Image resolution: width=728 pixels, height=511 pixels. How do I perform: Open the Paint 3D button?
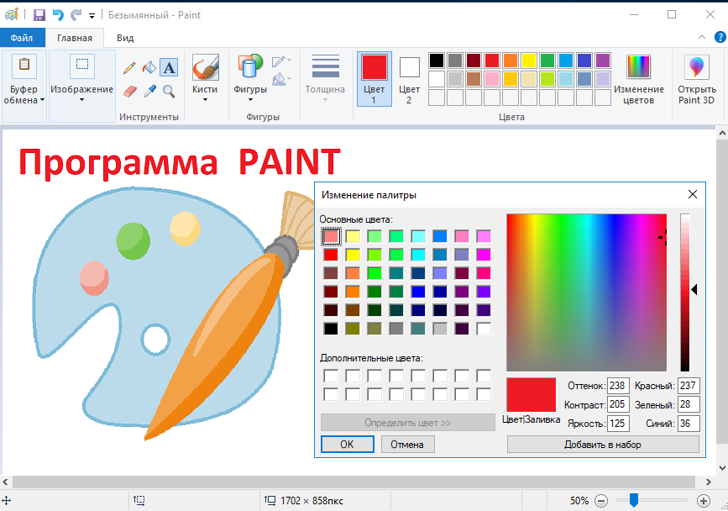coord(696,80)
